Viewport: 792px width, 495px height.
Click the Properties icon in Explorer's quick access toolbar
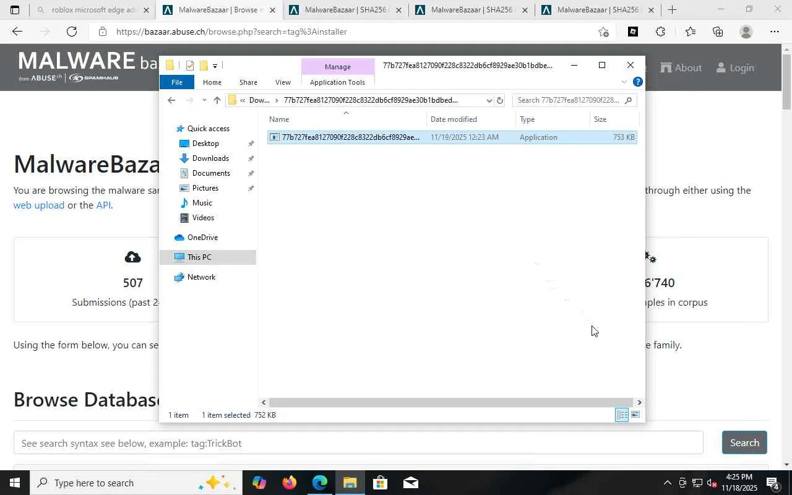190,66
